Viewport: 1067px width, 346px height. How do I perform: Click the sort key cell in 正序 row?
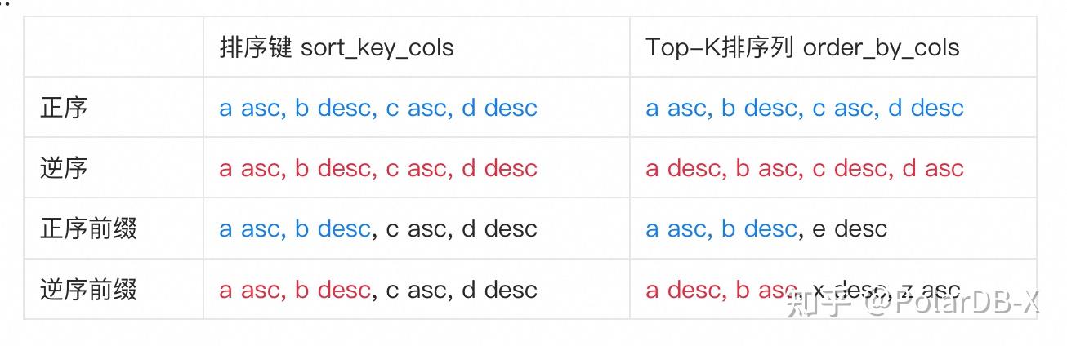[378, 108]
